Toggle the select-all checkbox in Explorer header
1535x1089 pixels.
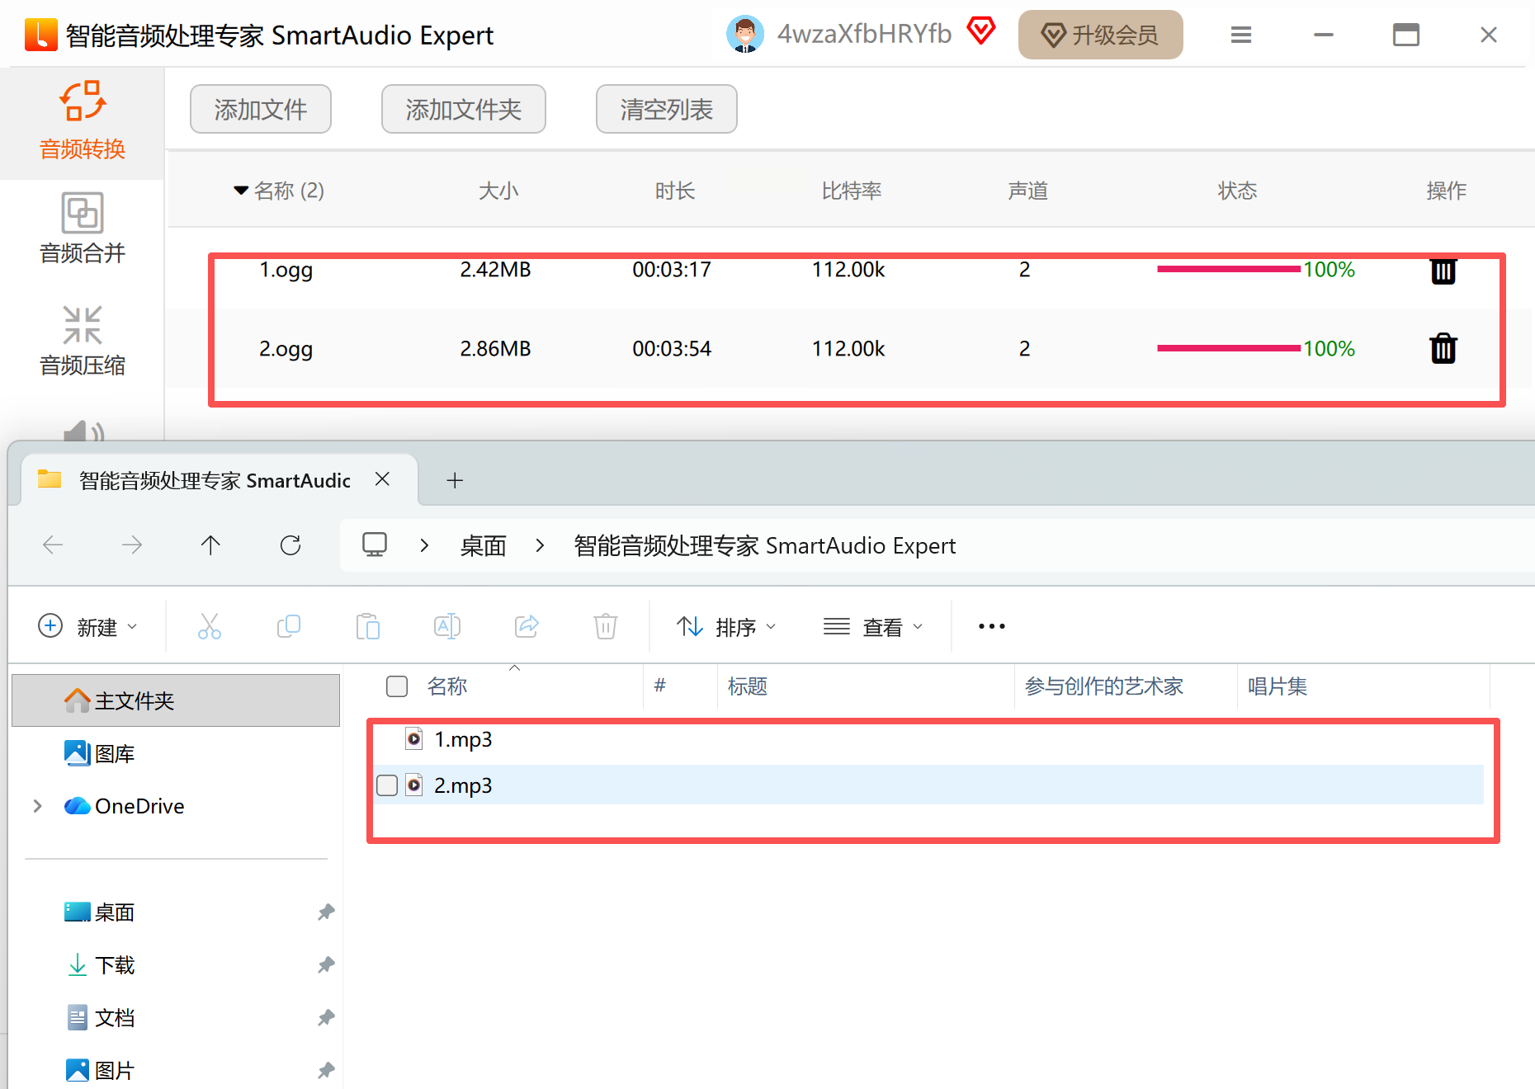tap(397, 686)
